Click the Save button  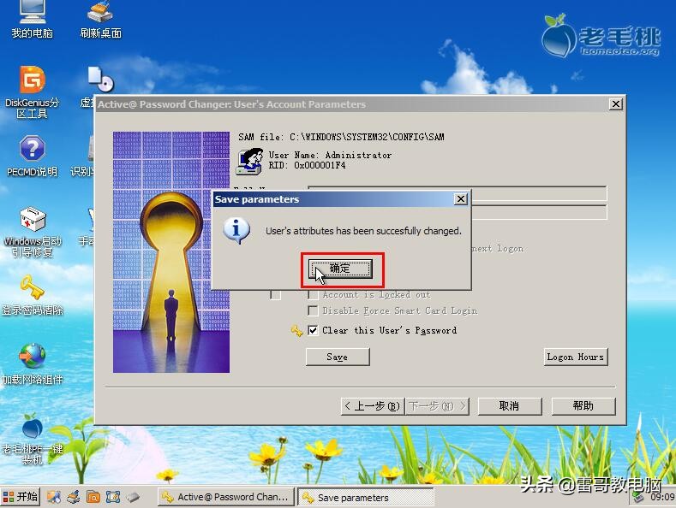338,357
